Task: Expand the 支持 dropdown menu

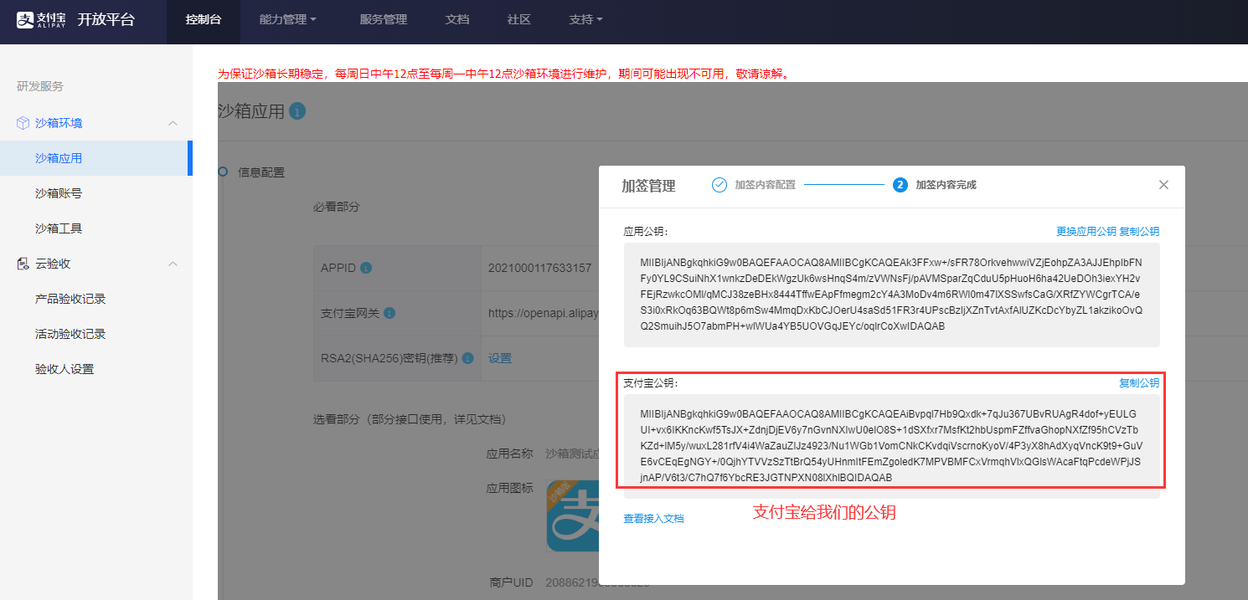Action: click(585, 20)
